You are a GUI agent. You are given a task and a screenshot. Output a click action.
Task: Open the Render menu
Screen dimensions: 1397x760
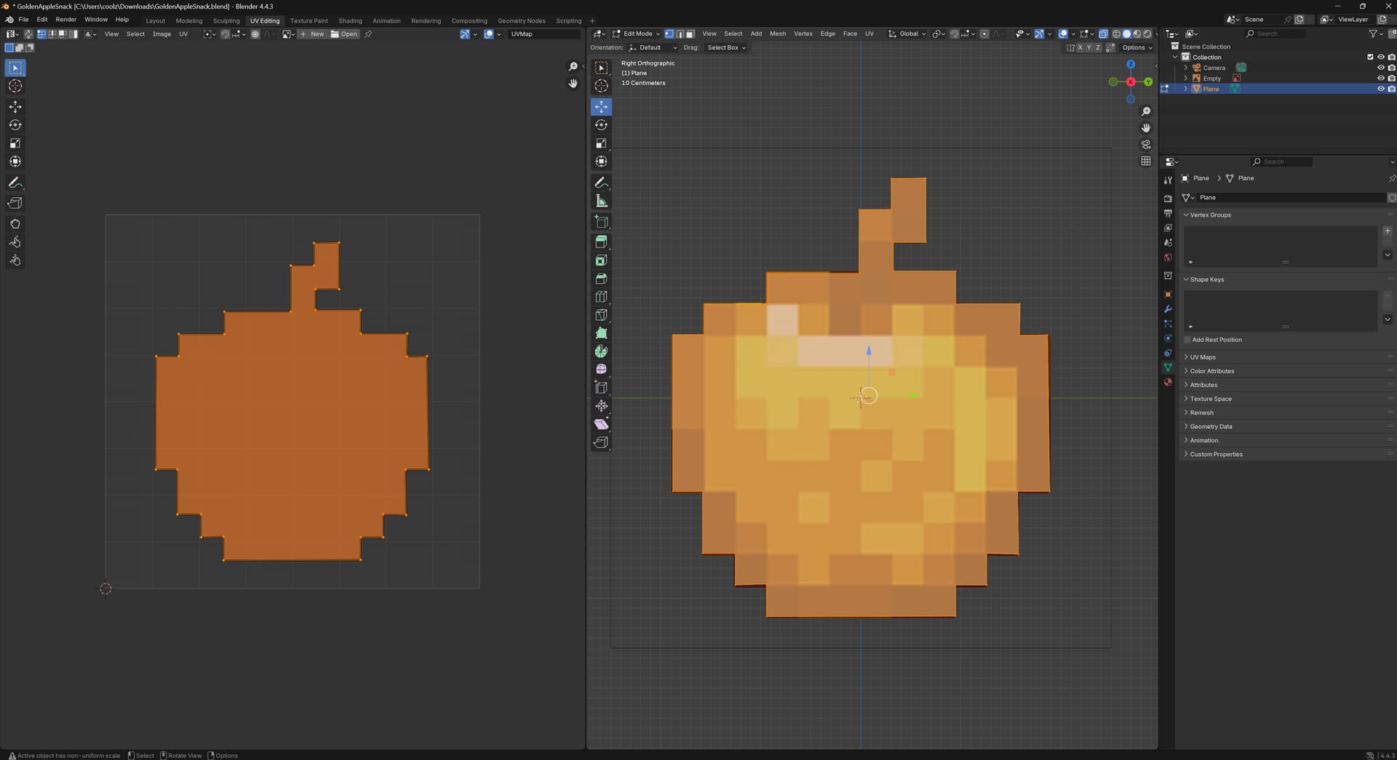65,20
